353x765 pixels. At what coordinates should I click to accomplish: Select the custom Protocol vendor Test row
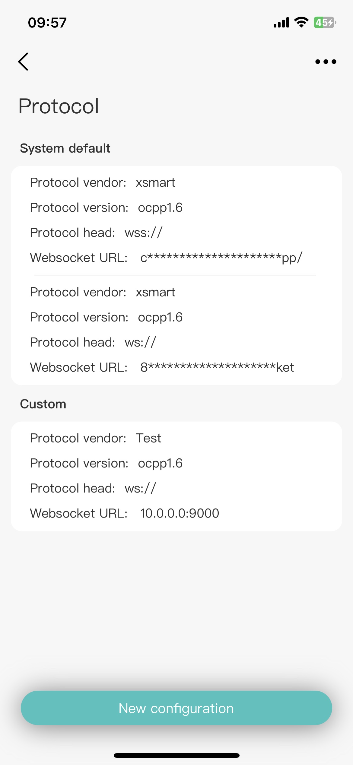coord(96,438)
